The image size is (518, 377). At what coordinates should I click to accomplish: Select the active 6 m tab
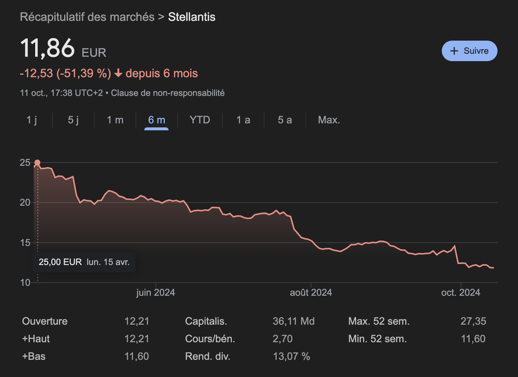156,120
